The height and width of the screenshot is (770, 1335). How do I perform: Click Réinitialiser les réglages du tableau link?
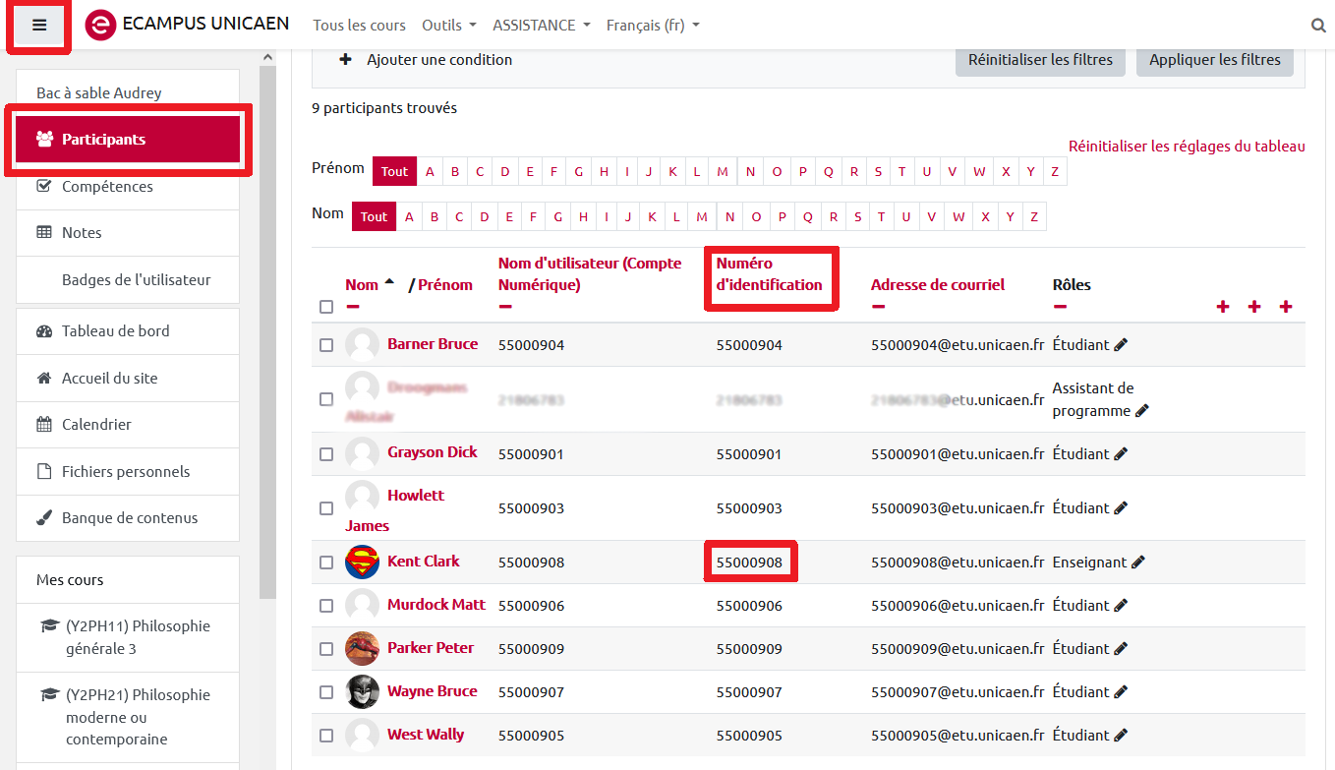1187,147
